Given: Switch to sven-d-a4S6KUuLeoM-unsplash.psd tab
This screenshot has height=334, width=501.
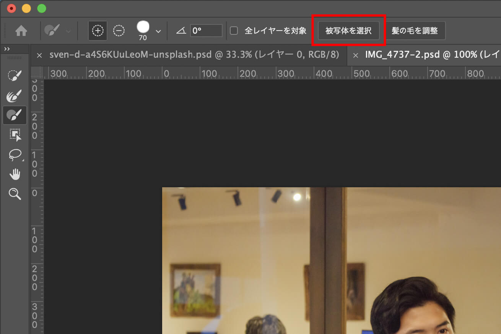Looking at the screenshot, I should click(x=194, y=55).
